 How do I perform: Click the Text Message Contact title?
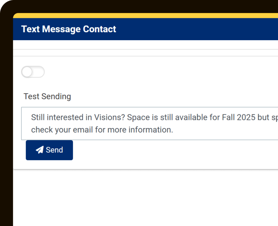point(69,29)
